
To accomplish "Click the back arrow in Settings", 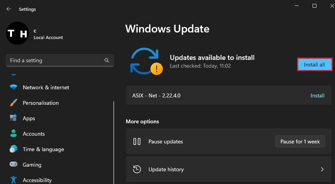I will point(9,9).
